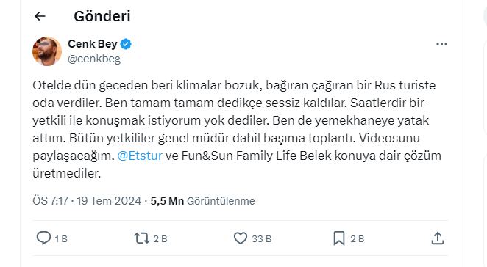Click the 5,5 Mn Görüntülenme count
The image size is (487, 267).
202,201
